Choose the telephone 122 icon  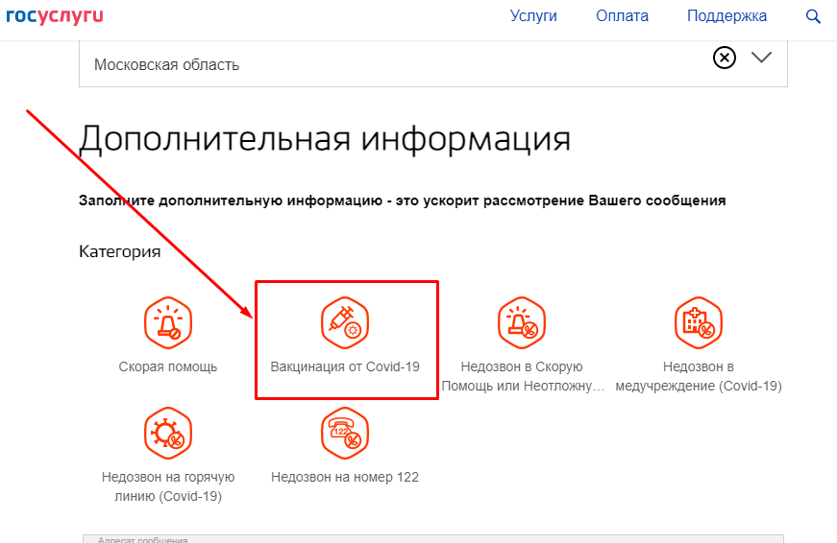coord(345,432)
